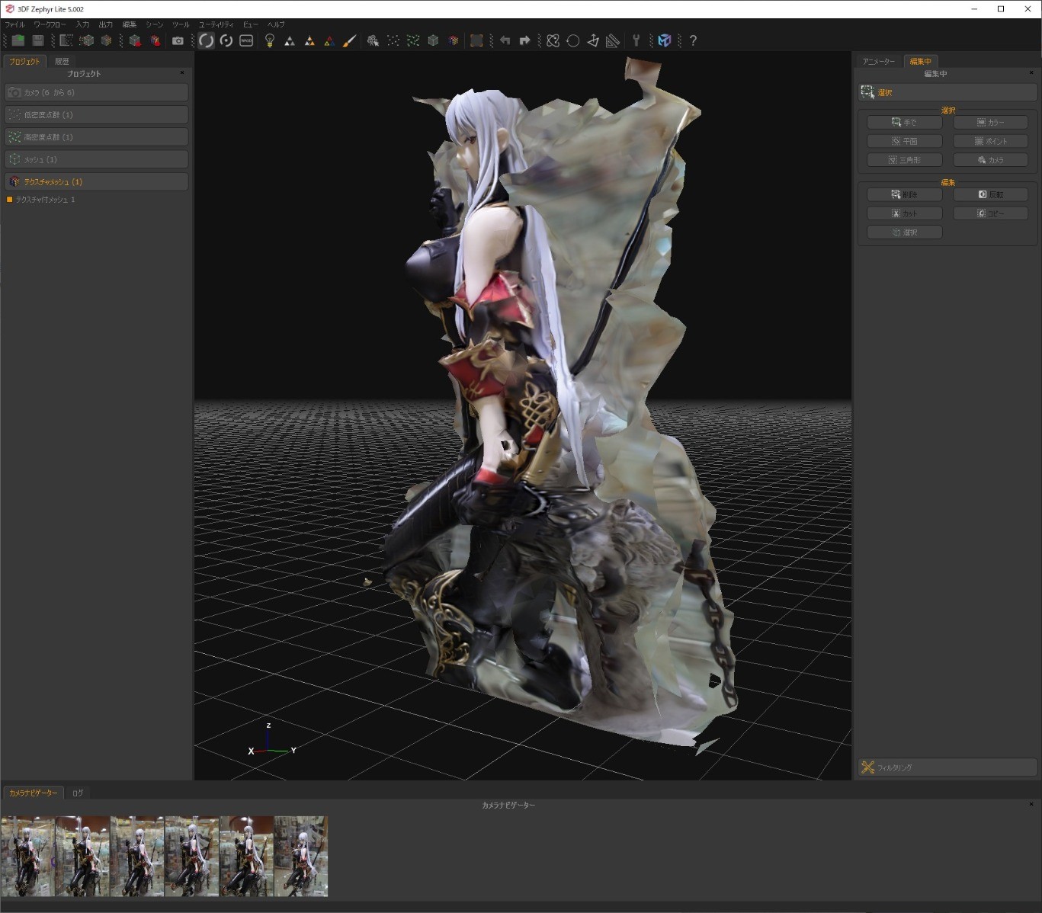The height and width of the screenshot is (913, 1042).
Task: Switch to the ログ tab
Action: [x=78, y=793]
